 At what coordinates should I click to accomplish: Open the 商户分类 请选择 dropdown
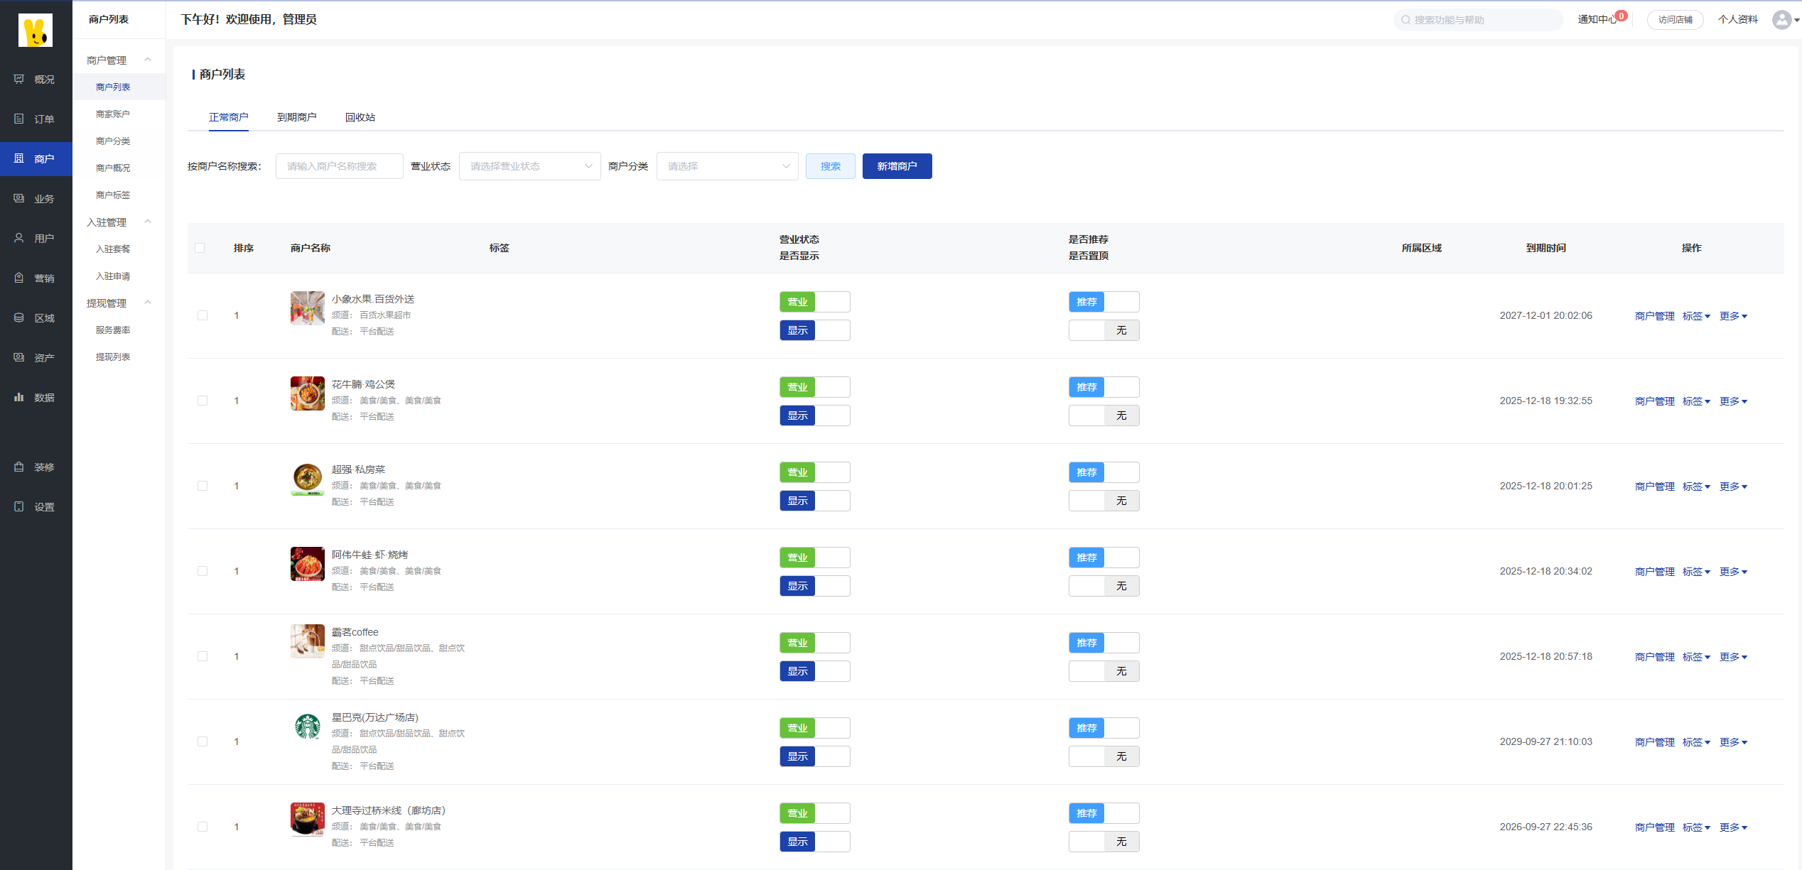[727, 166]
